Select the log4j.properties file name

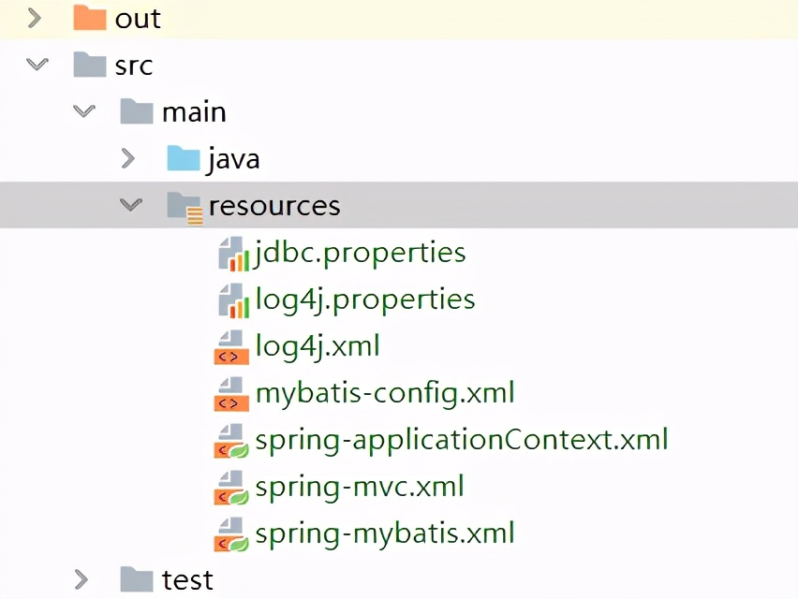click(x=365, y=300)
